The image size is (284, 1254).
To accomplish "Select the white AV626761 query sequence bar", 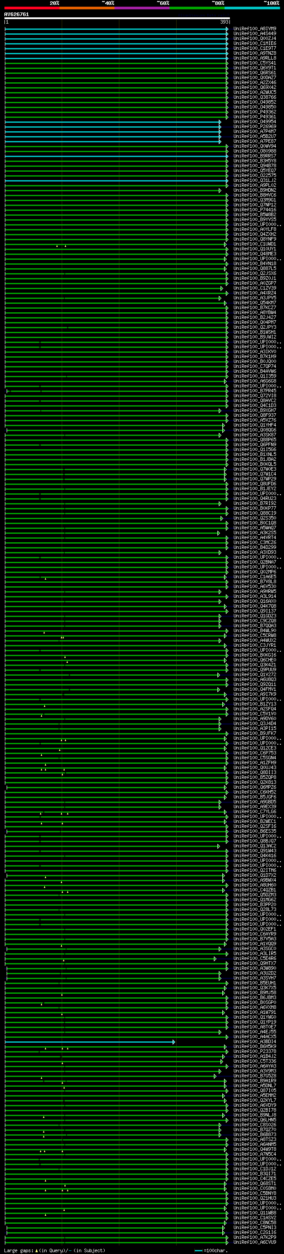I will click(x=117, y=18).
